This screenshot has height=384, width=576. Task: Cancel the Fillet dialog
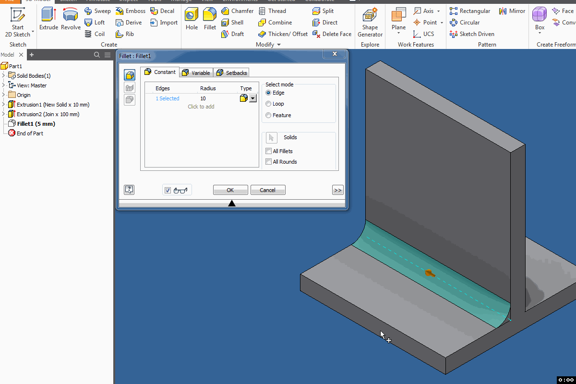pyautogui.click(x=268, y=190)
